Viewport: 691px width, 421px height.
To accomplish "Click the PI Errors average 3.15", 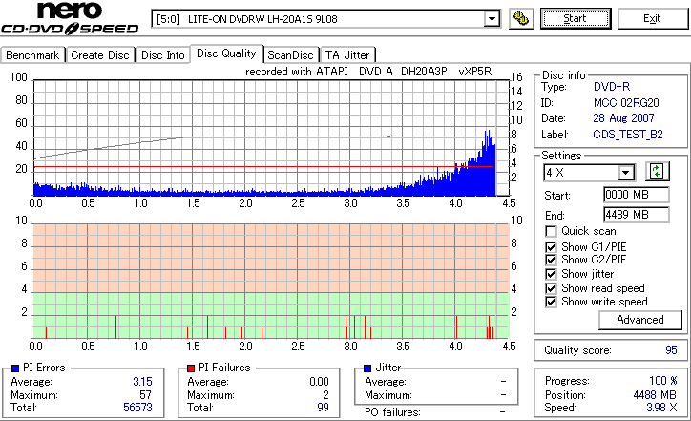I will (142, 381).
